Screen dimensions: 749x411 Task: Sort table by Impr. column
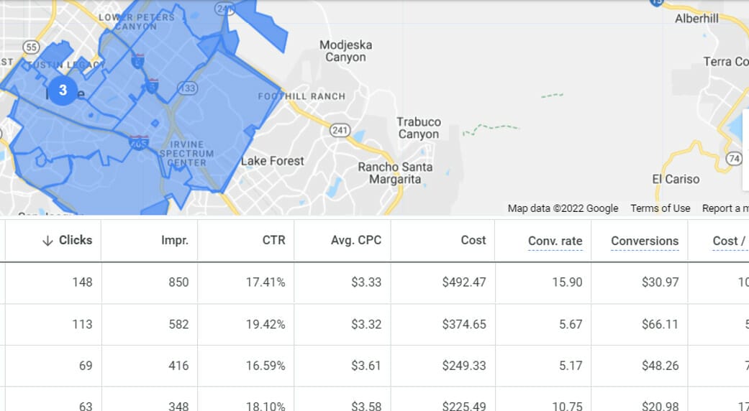[175, 240]
